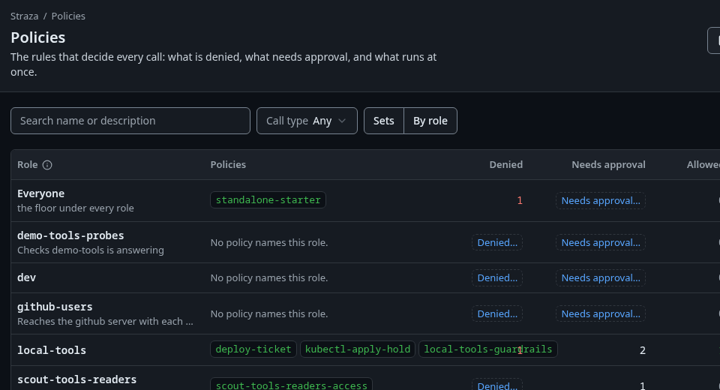720x390 pixels.
Task: Click Denied… in scout-tools-readers row
Action: [x=497, y=385]
